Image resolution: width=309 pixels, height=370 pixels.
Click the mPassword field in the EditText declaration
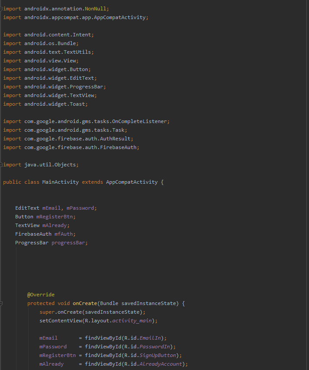click(80, 208)
